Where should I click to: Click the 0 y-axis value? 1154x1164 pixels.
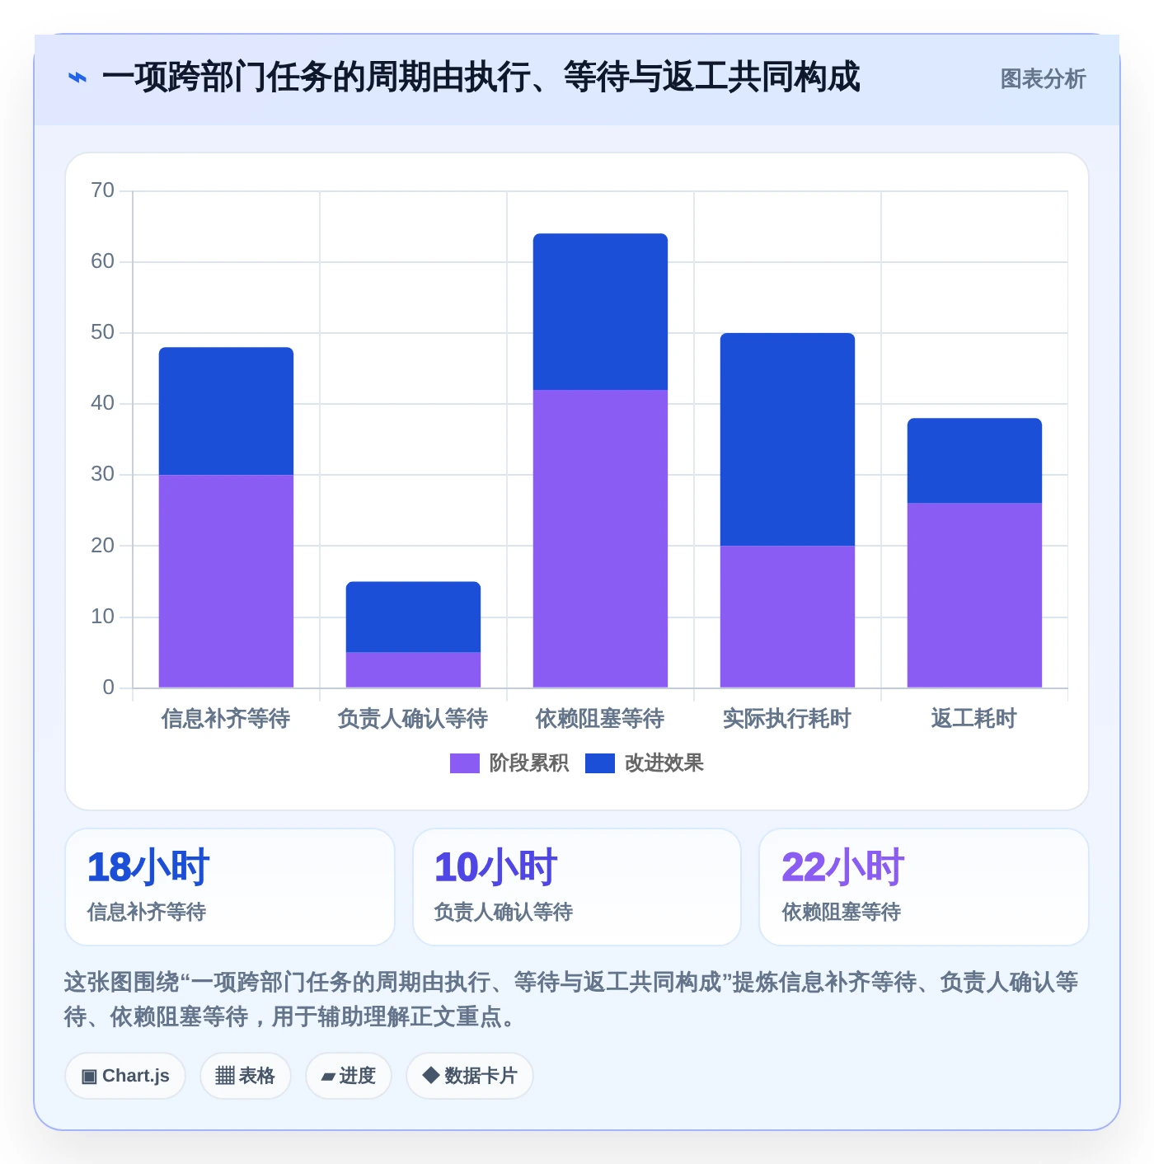(x=108, y=688)
